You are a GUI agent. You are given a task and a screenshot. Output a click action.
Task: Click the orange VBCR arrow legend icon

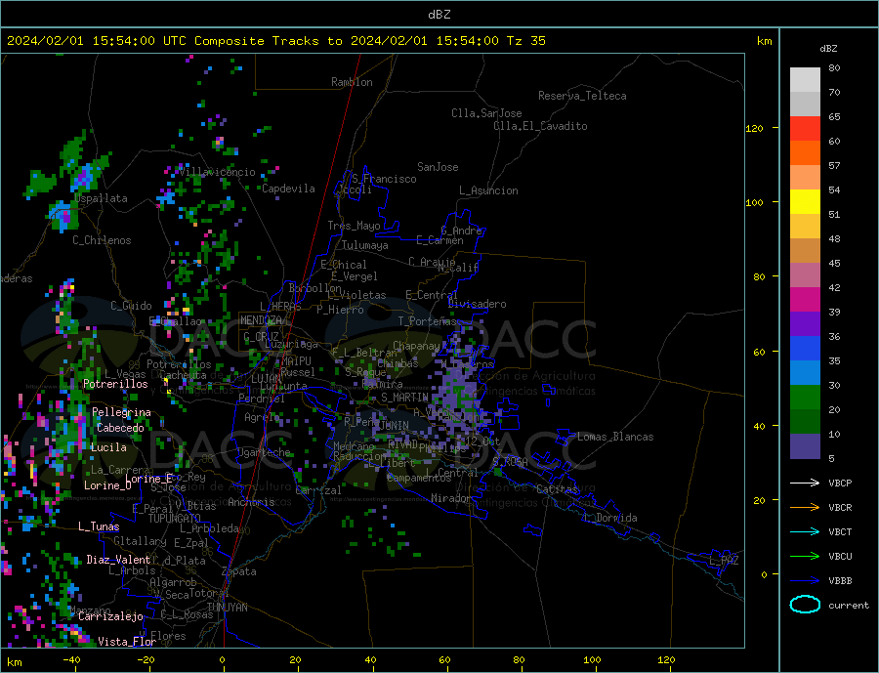coord(805,508)
